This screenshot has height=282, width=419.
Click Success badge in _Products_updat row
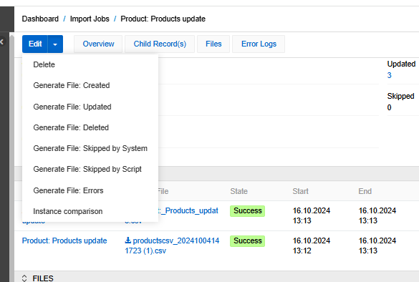(247, 211)
